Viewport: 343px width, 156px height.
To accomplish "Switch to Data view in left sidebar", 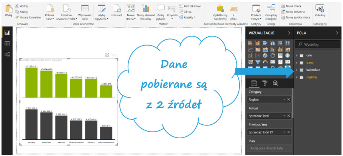I will coord(7,44).
